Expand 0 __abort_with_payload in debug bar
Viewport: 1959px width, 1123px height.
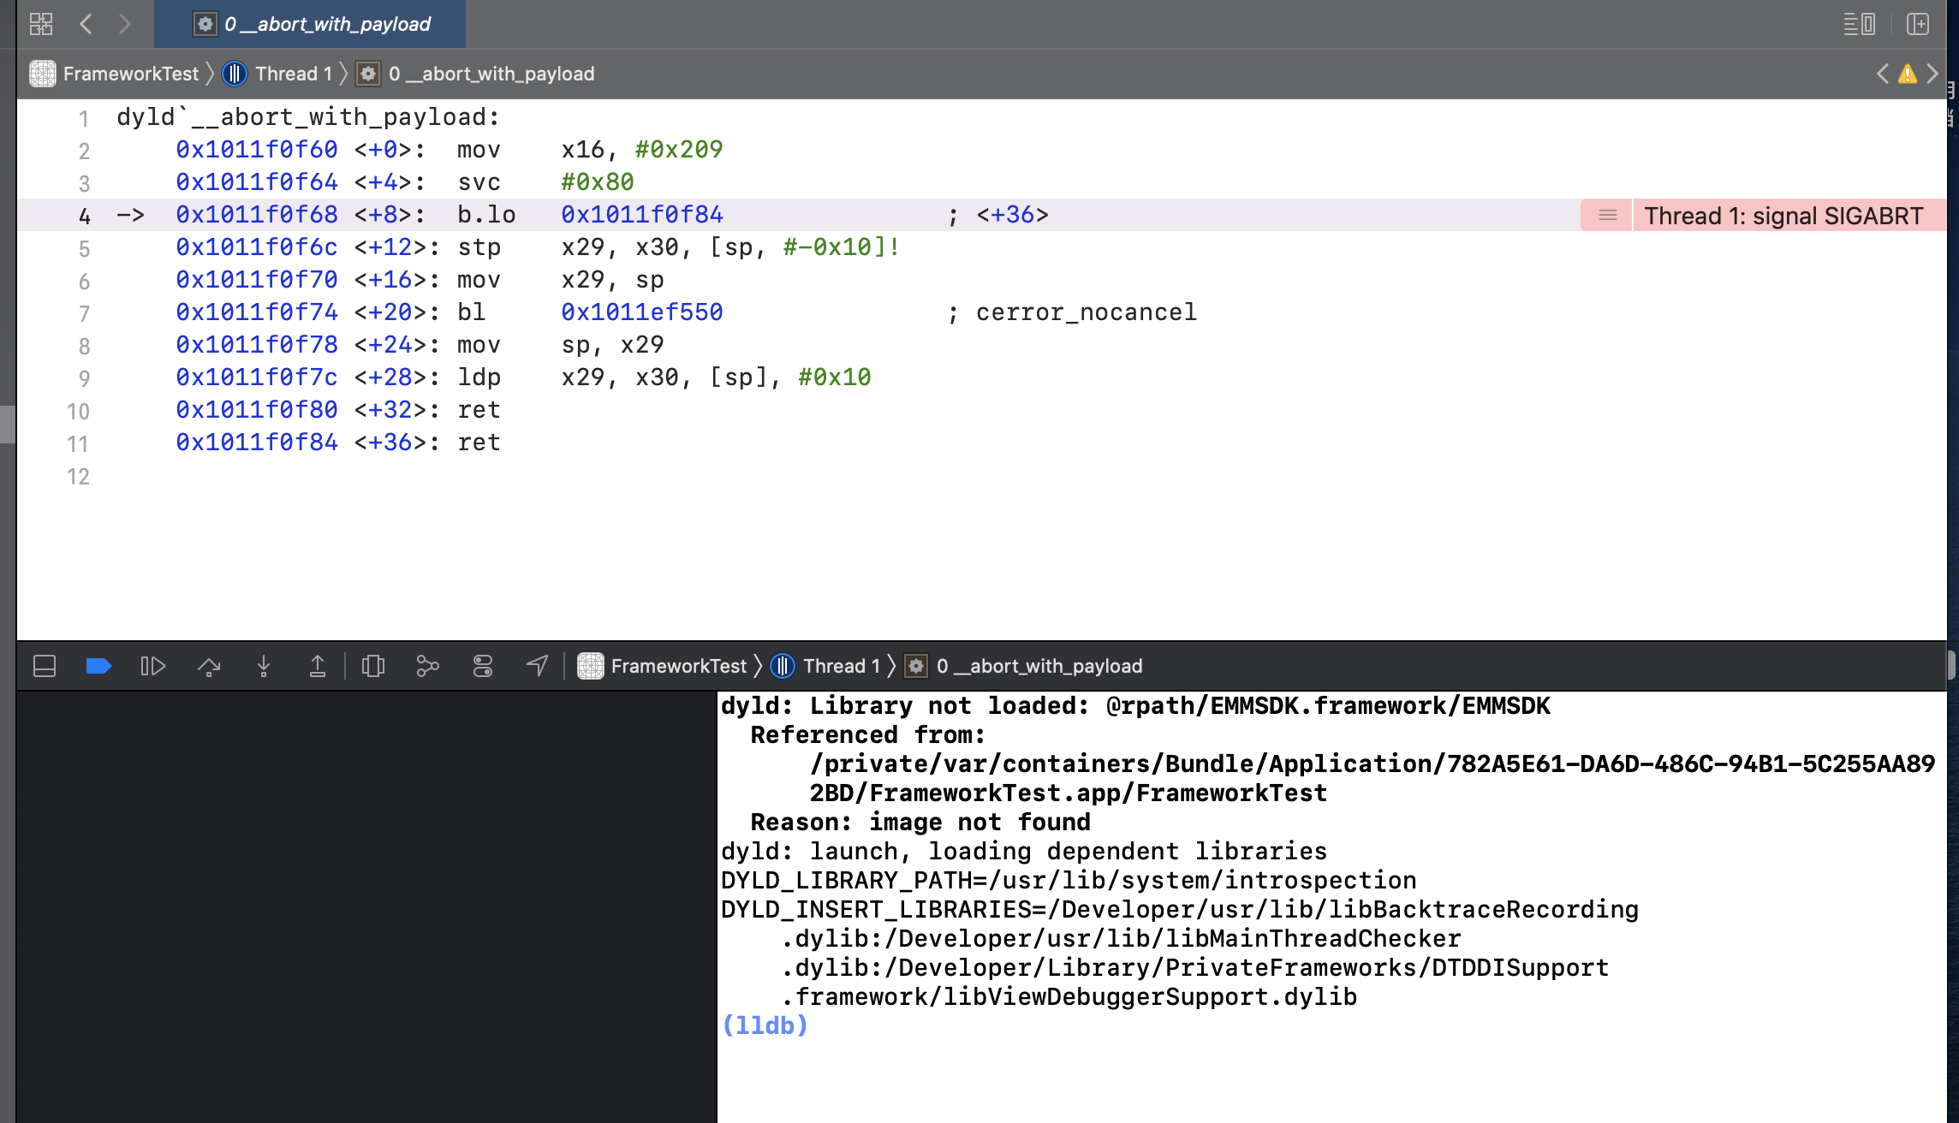click(1039, 666)
